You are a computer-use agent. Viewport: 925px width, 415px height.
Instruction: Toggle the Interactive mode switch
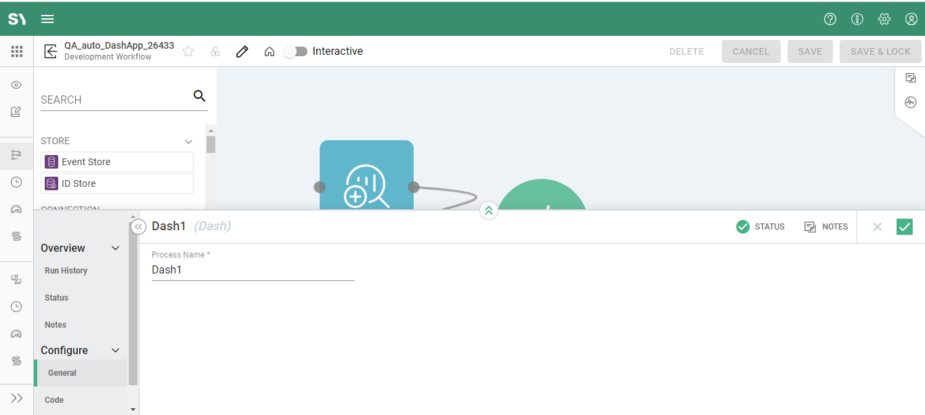(x=295, y=51)
